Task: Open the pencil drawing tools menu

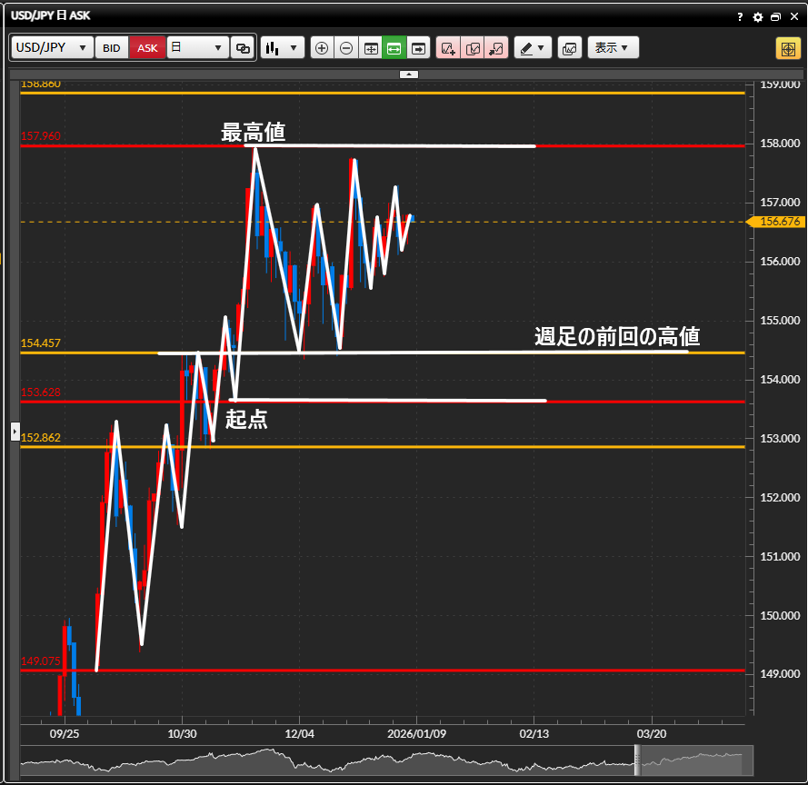Action: (x=534, y=48)
